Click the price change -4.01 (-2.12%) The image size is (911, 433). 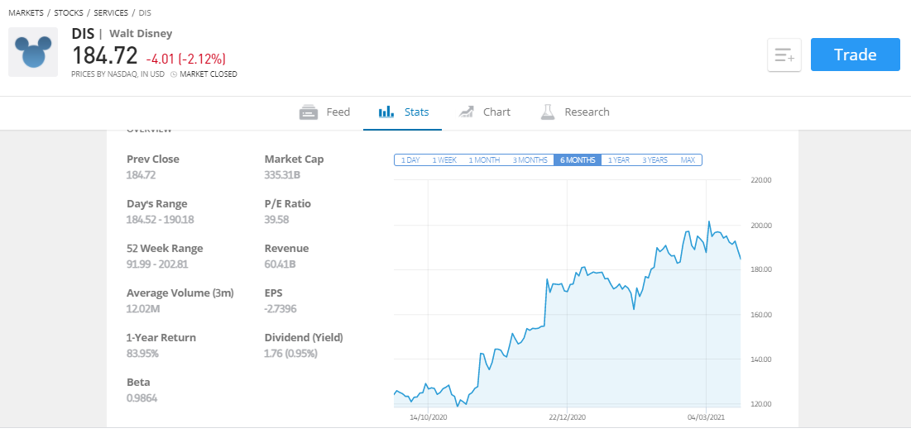click(186, 59)
